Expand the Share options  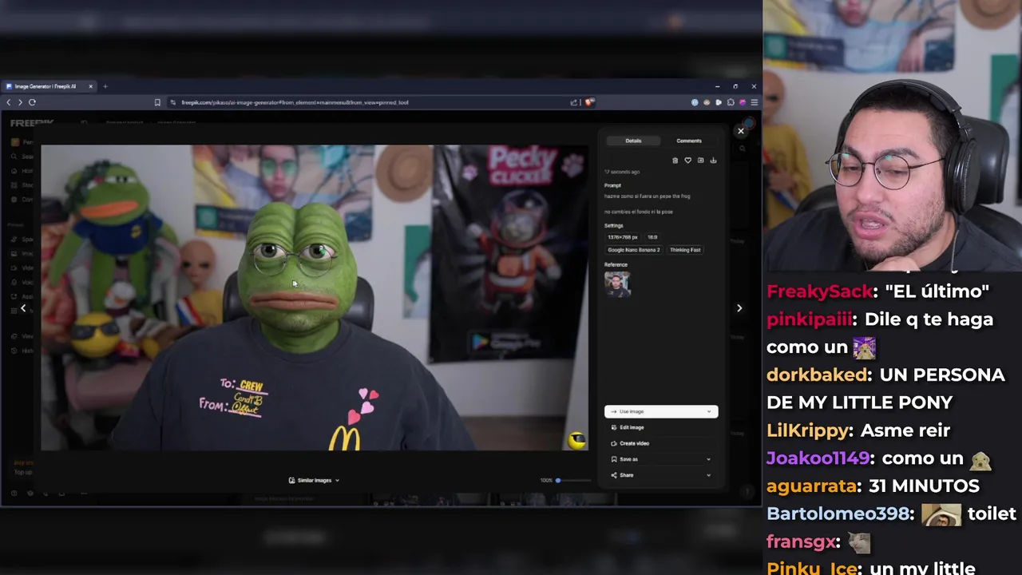coord(661,475)
